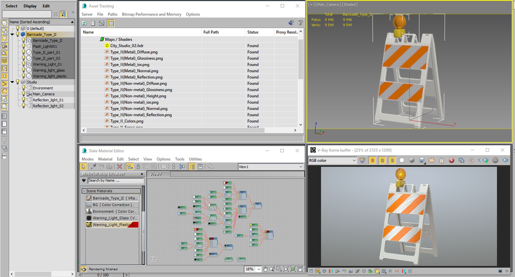Viewport: 515px width, 277px height.
Task: Click the LUT correction icon in V-Ray
Action: tap(384, 271)
